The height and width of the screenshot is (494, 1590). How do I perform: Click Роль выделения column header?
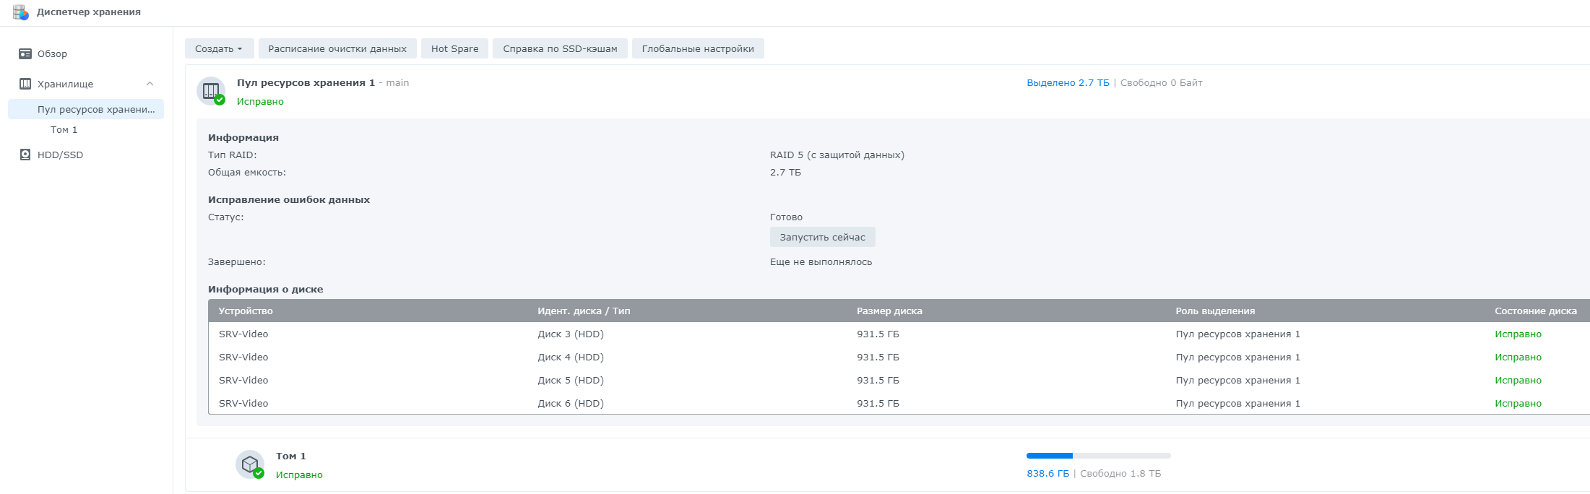(1215, 311)
